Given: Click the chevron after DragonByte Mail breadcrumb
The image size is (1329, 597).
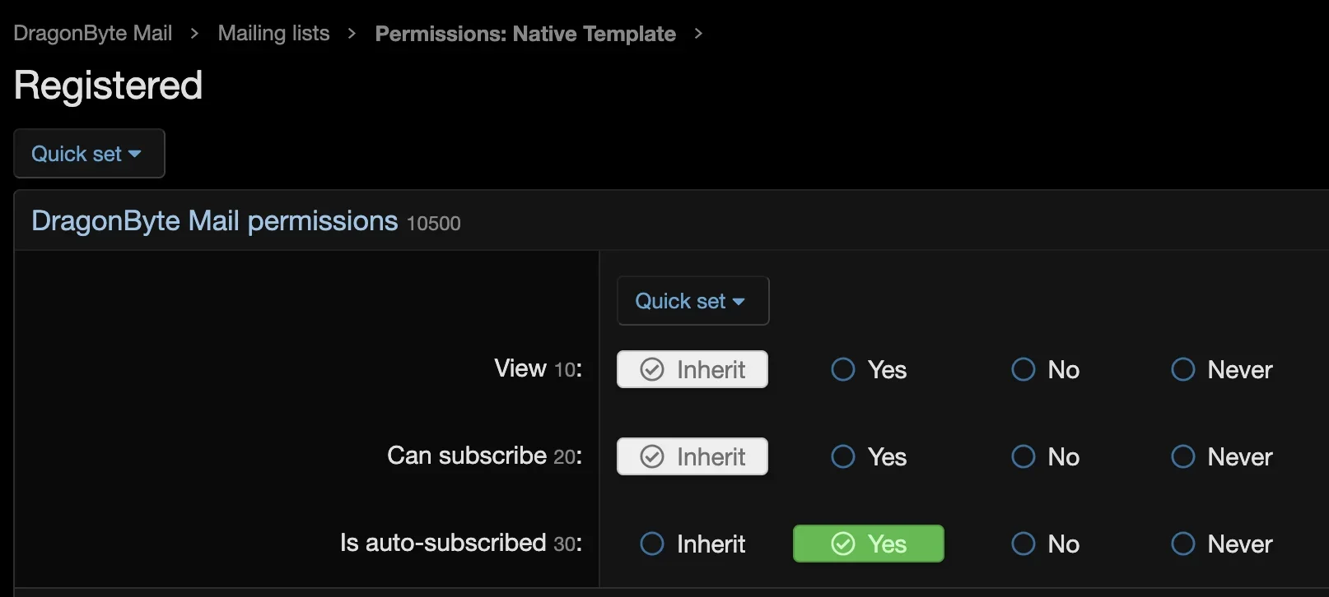Looking at the screenshot, I should (194, 34).
